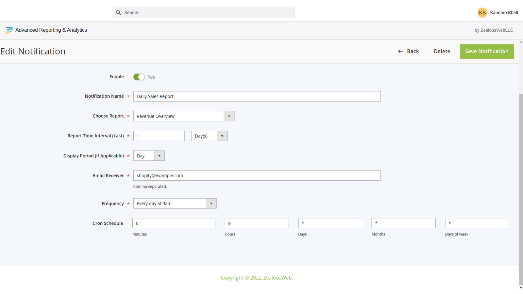523x294 pixels.
Task: Open the Choose Report dropdown
Action: click(x=184, y=116)
